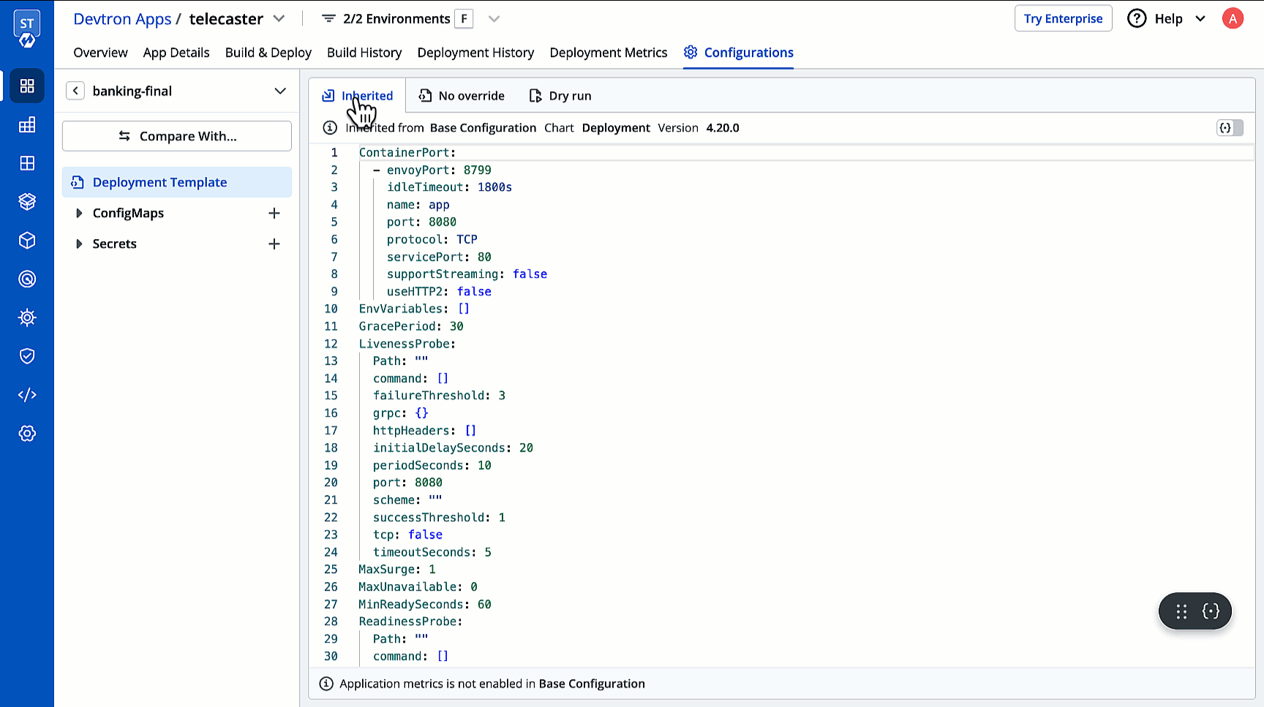Switch to the Dry run tab
This screenshot has width=1264, height=707.
click(x=560, y=96)
